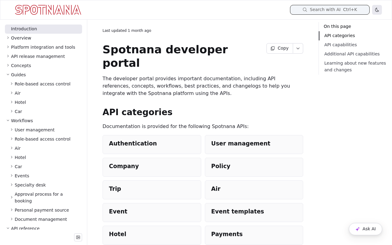392x245 pixels.
Task: Jump to Additional API capabilities section
Action: (352, 54)
